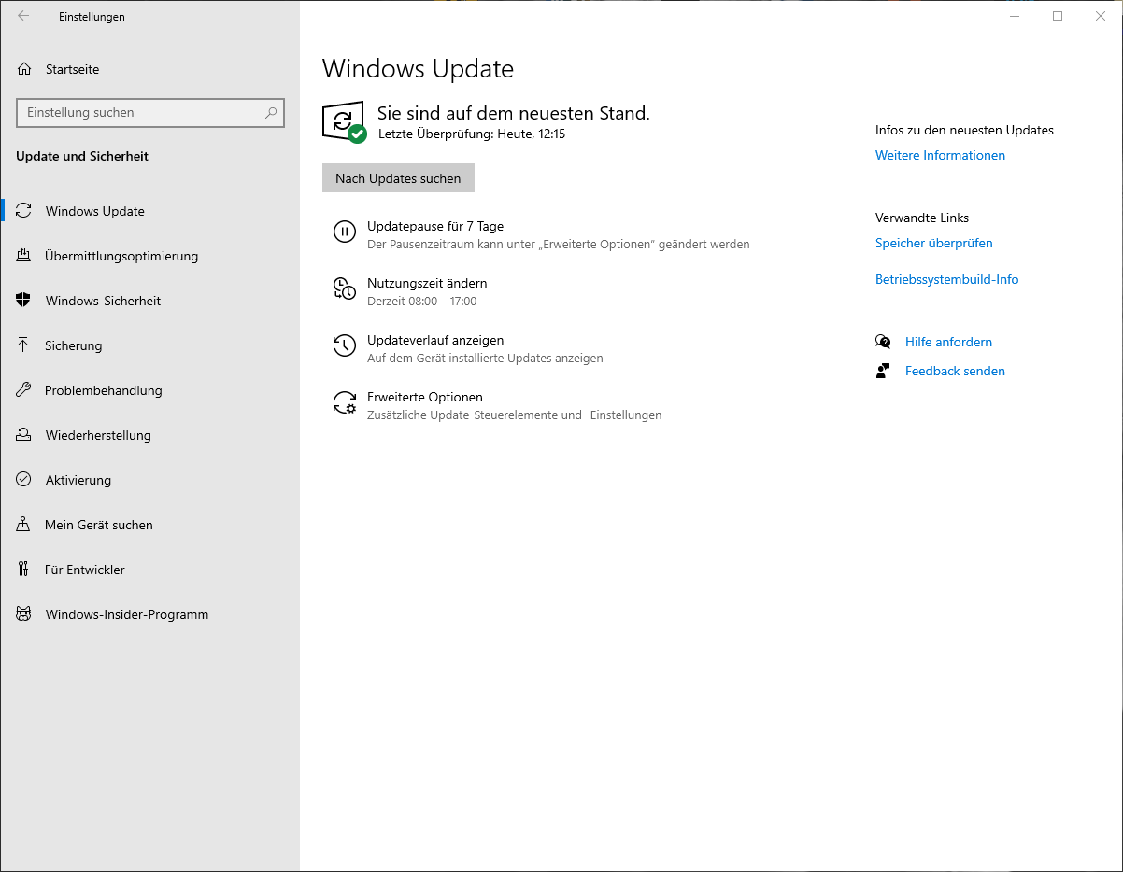Click the Letzte Überprüfung: Heute, 12:15 text

472,134
